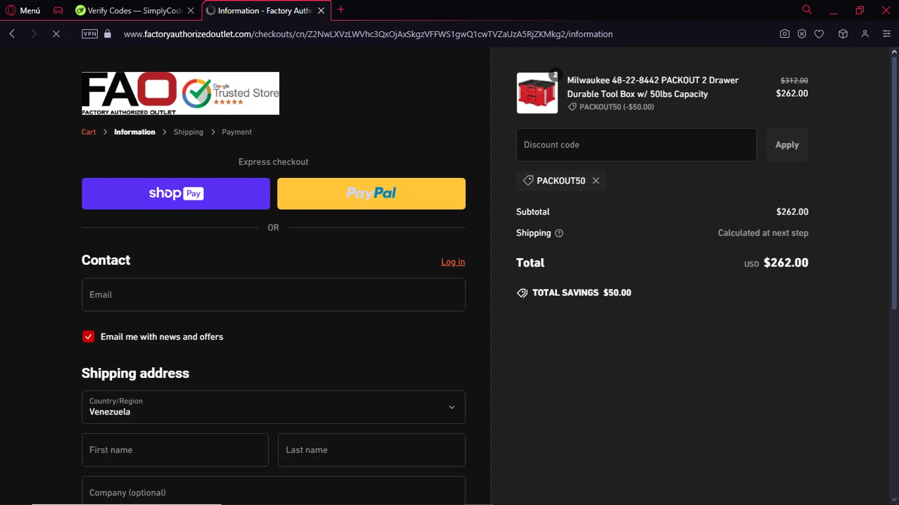Image resolution: width=899 pixels, height=505 pixels.
Task: Open the ad blocker shield icon
Action: [x=802, y=34]
